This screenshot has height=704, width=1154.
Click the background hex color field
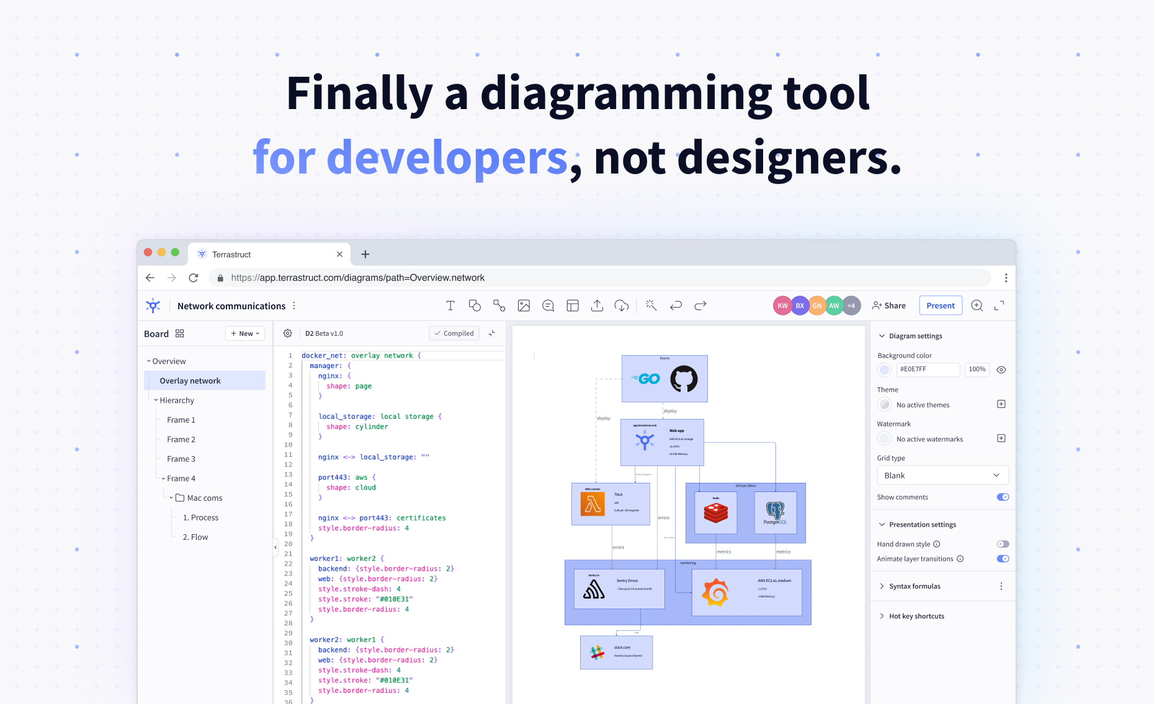928,369
